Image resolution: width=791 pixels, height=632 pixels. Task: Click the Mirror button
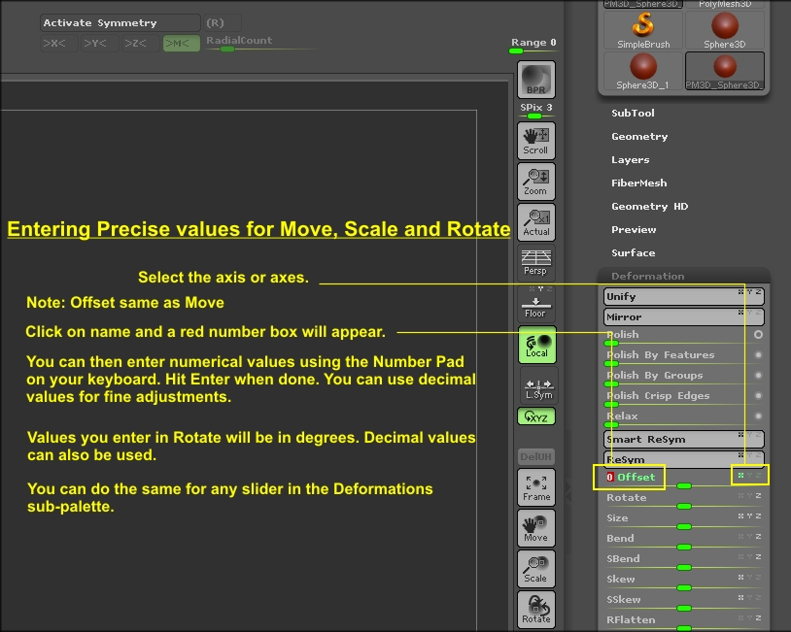click(683, 316)
